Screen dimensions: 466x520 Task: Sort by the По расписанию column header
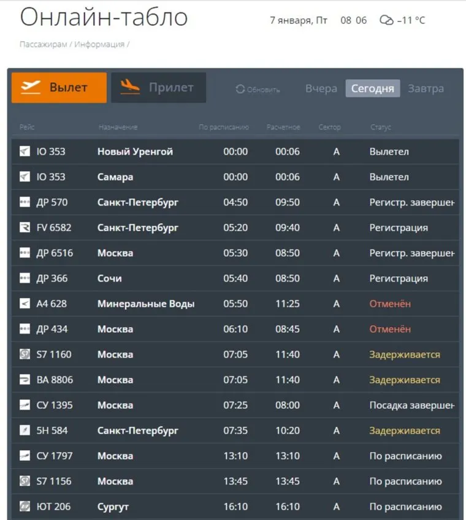coord(224,127)
